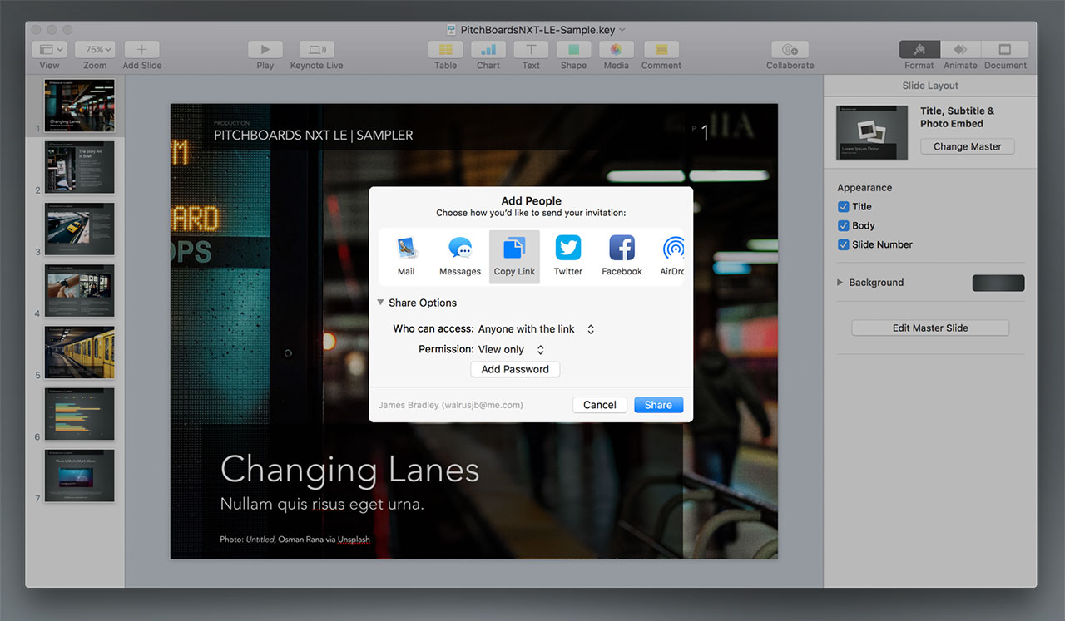Open the Document inspector tab
The width and height of the screenshot is (1065, 621).
(x=1005, y=50)
